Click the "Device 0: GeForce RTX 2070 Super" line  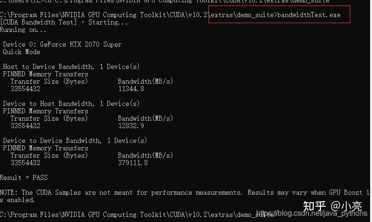pos(62,44)
